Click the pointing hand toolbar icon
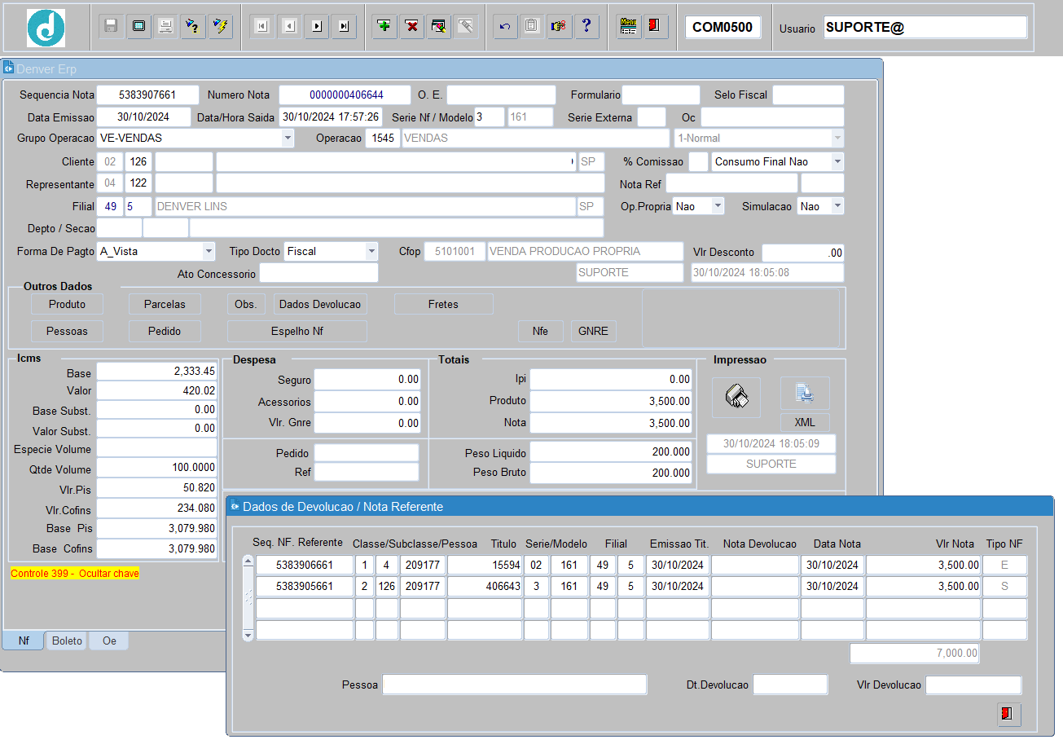Screen dimensions: 1063x744 pos(559,26)
